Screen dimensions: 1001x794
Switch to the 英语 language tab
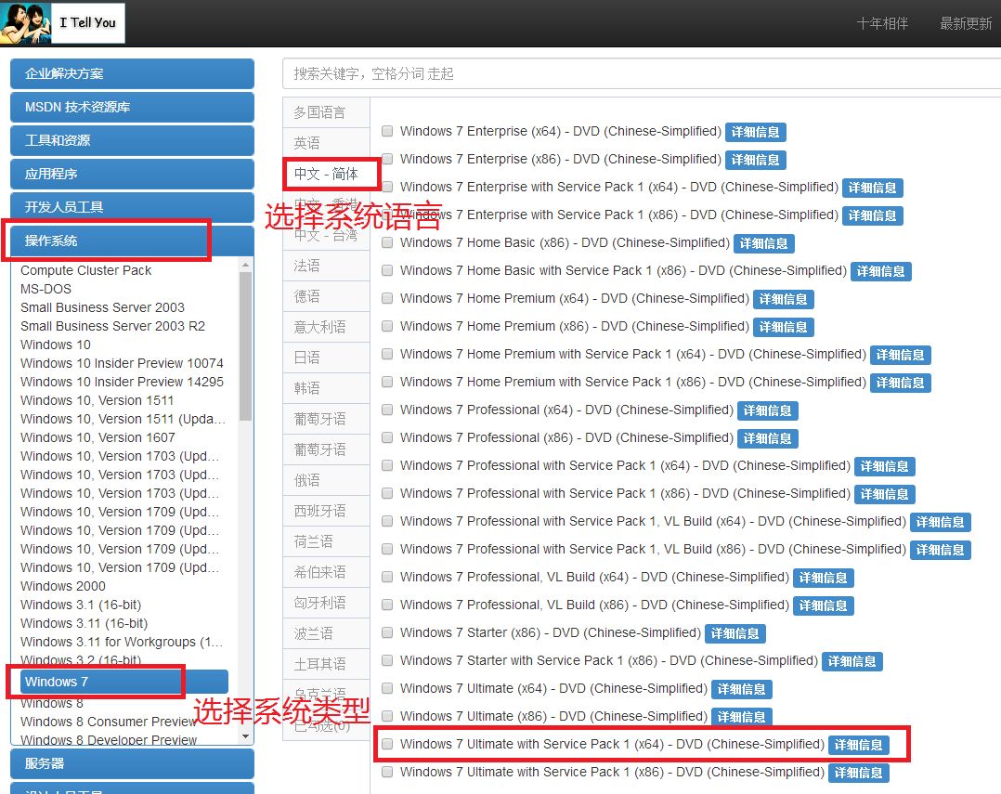click(326, 143)
